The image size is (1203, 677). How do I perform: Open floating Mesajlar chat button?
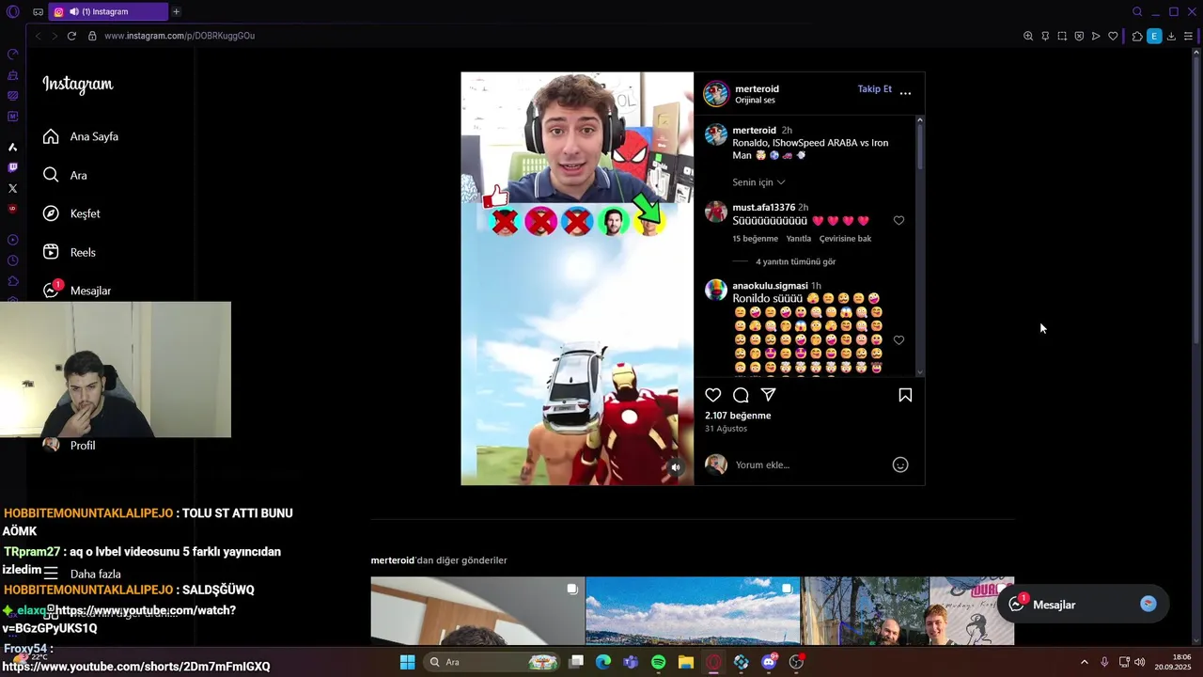(1084, 605)
